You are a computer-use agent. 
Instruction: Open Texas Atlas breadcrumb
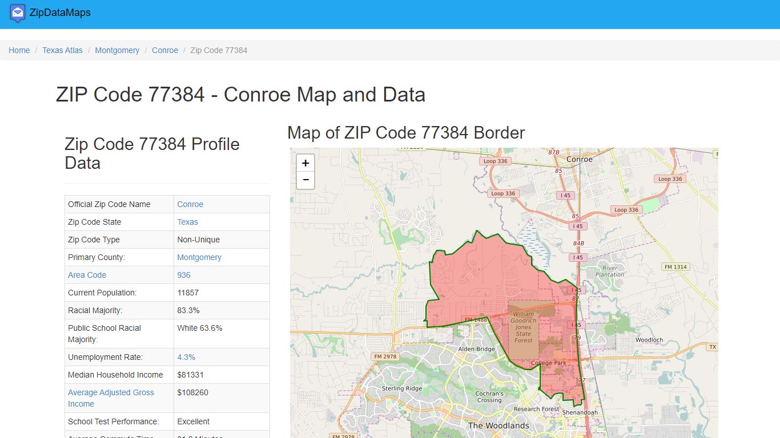[x=62, y=50]
